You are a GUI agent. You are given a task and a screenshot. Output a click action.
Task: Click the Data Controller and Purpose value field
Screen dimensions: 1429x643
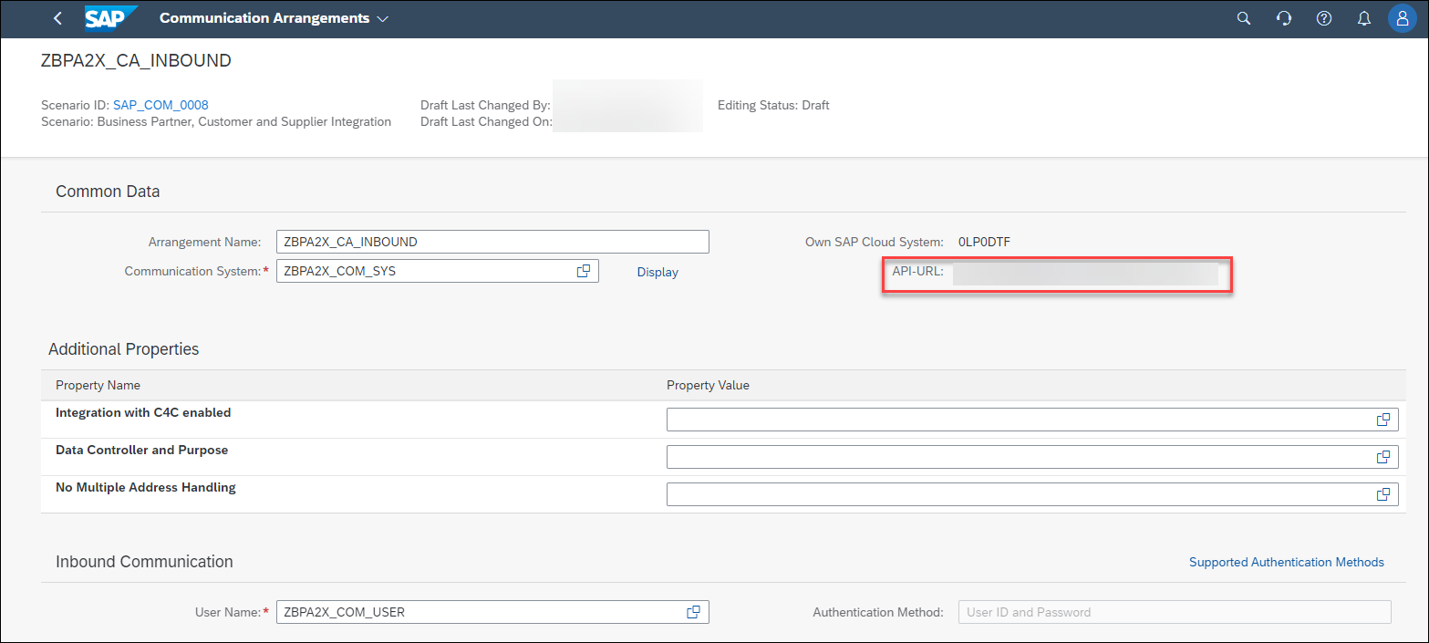coord(1032,457)
